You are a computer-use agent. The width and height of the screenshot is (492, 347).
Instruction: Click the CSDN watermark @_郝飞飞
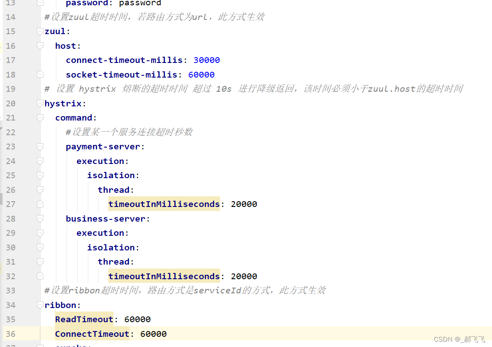(460, 339)
